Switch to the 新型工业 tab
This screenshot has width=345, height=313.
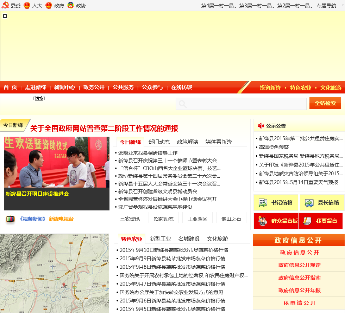tap(161, 239)
